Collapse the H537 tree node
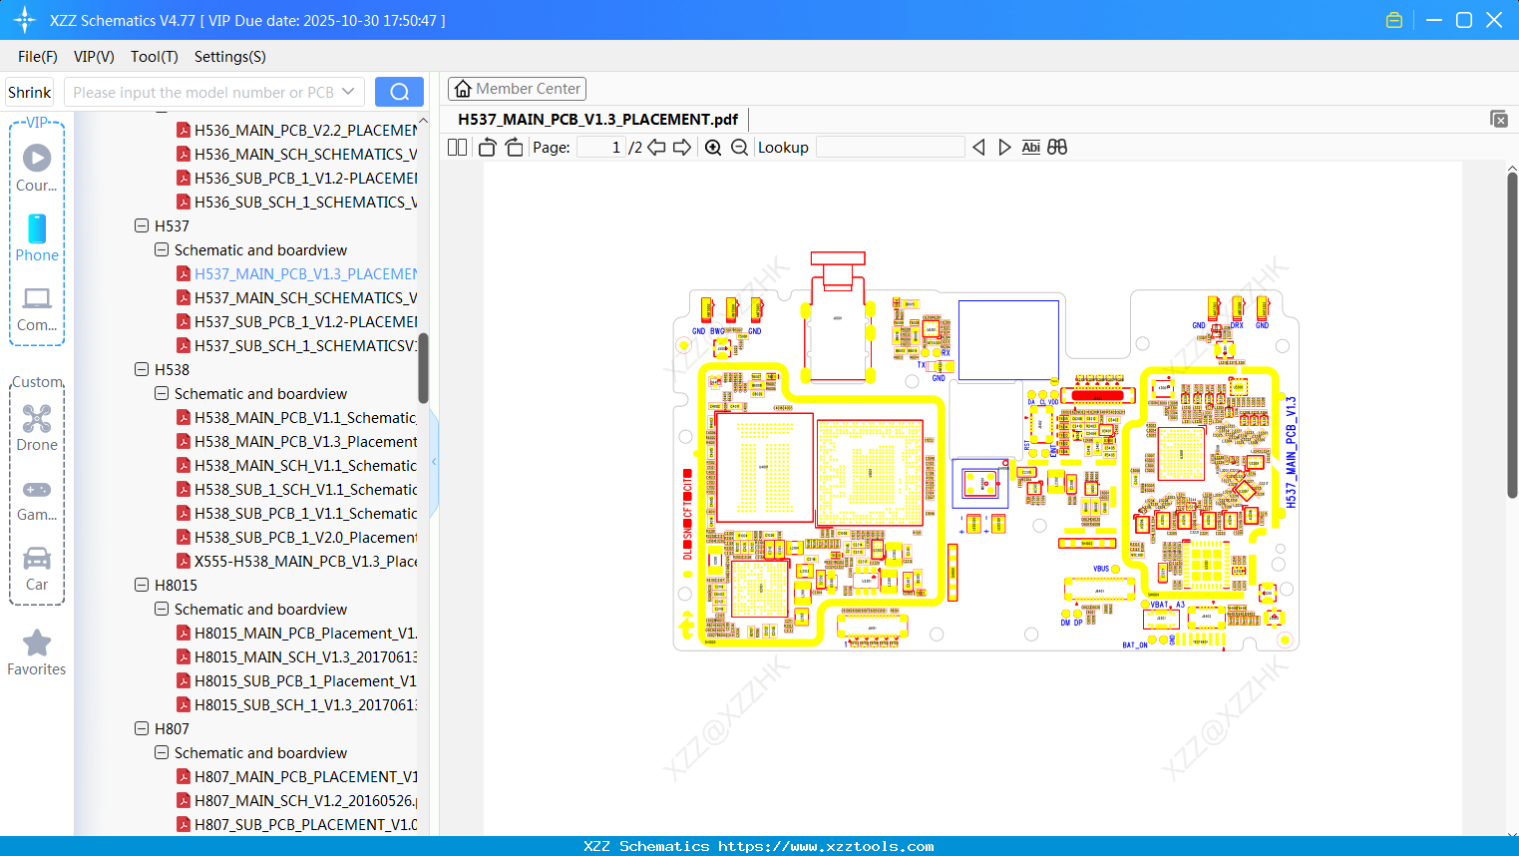The height and width of the screenshot is (856, 1519). tap(142, 225)
